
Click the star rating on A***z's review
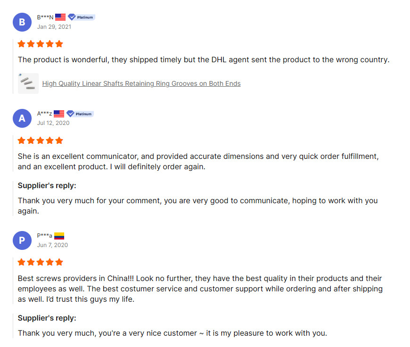pyautogui.click(x=40, y=140)
